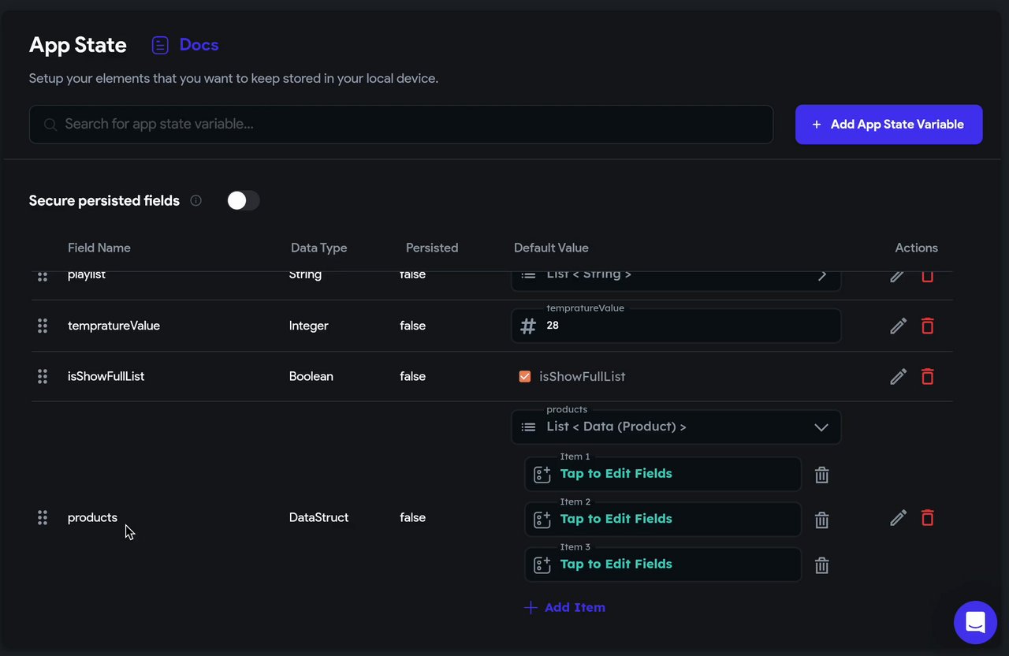Delete the isShowFullList variable
1009x656 pixels.
tap(928, 376)
